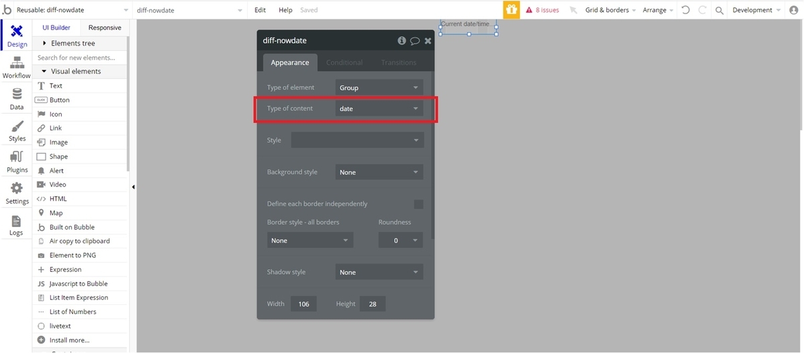Open the Logs section
Image resolution: width=804 pixels, height=353 pixels.
coord(17,225)
